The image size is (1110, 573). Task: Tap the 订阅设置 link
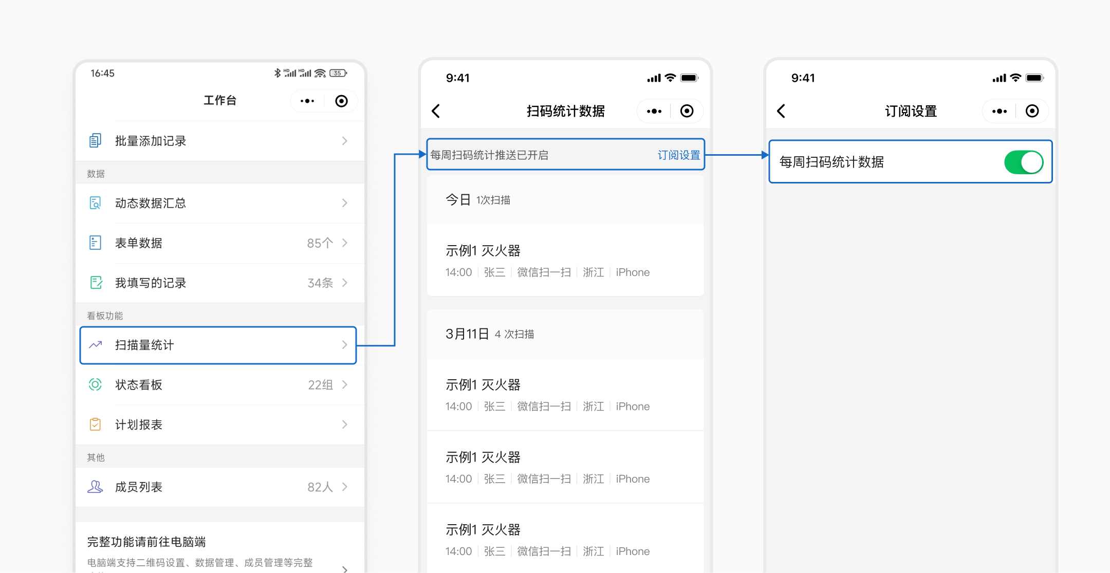pyautogui.click(x=678, y=155)
